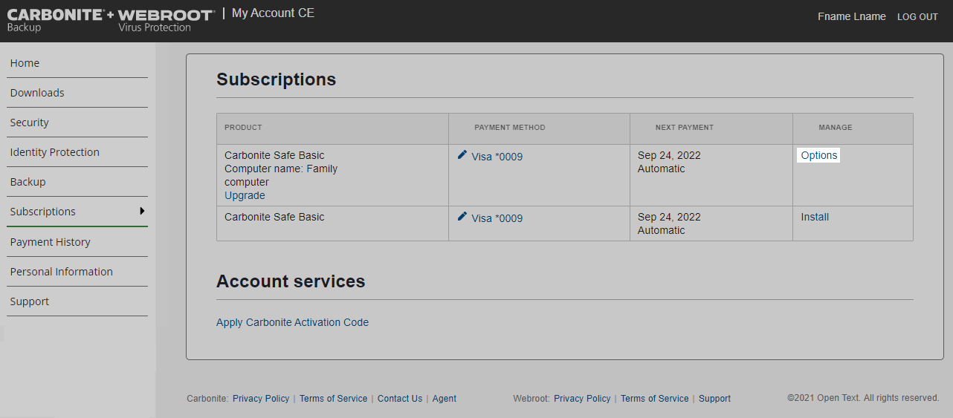Open Carbonite Contact Us link
The height and width of the screenshot is (418, 953).
399,399
